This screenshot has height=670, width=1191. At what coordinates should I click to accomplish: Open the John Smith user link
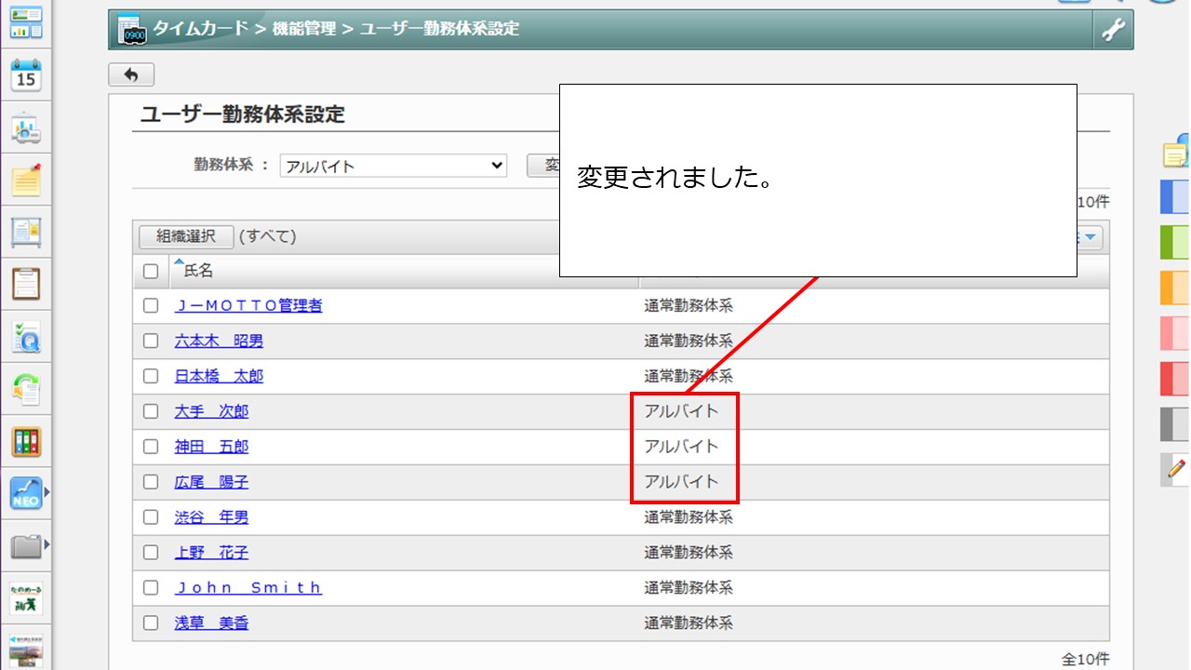(x=248, y=588)
